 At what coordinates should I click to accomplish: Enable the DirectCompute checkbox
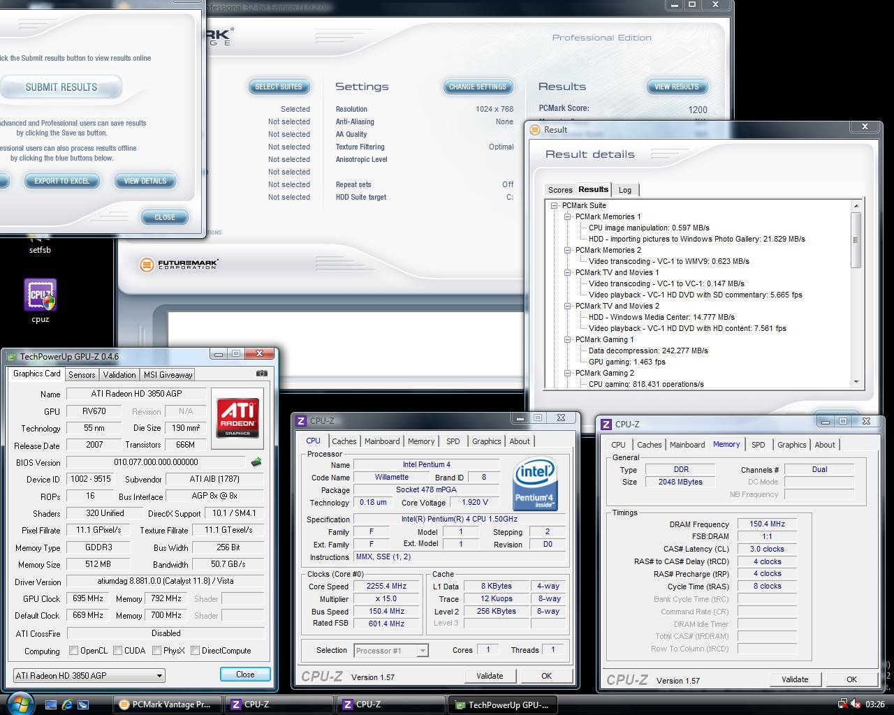(195, 650)
